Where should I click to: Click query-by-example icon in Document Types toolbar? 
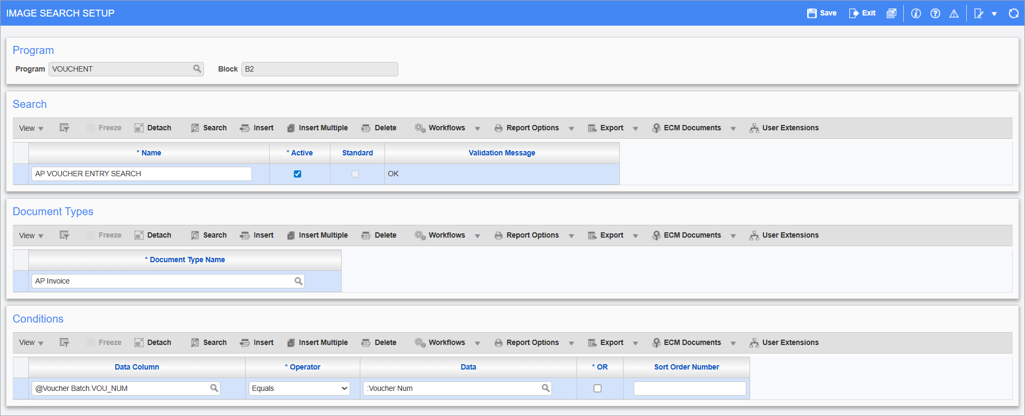(65, 236)
